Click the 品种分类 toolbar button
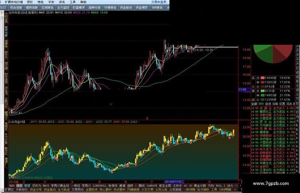Viewport: 300px width, 193px height. pos(94,8)
